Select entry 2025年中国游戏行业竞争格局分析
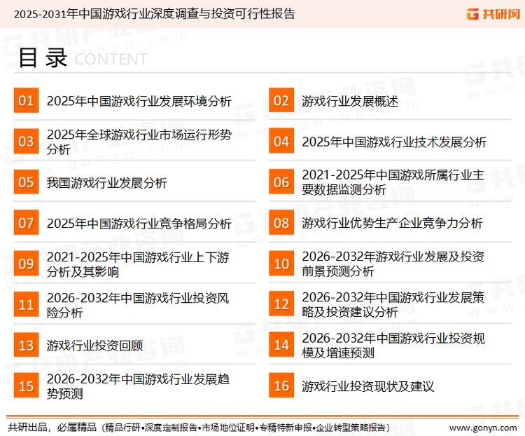Image resolution: width=525 pixels, height=436 pixels. point(139,224)
